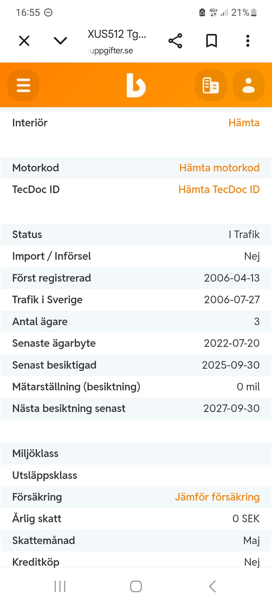272x604 pixels.
Task: Tap the page title XUS512 Tg...
Action: (x=117, y=34)
